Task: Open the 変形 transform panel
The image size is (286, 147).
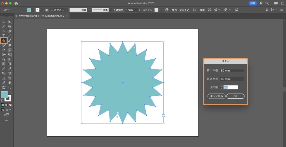Action: pos(202,10)
